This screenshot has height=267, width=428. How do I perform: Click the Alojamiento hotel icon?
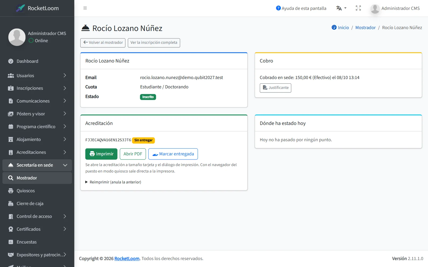point(11,139)
